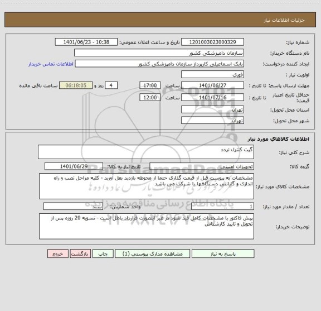Image resolution: width=321 pixels, height=311 pixels.
Task: Click general description box گیت کنترل تردد
Action: point(146,152)
